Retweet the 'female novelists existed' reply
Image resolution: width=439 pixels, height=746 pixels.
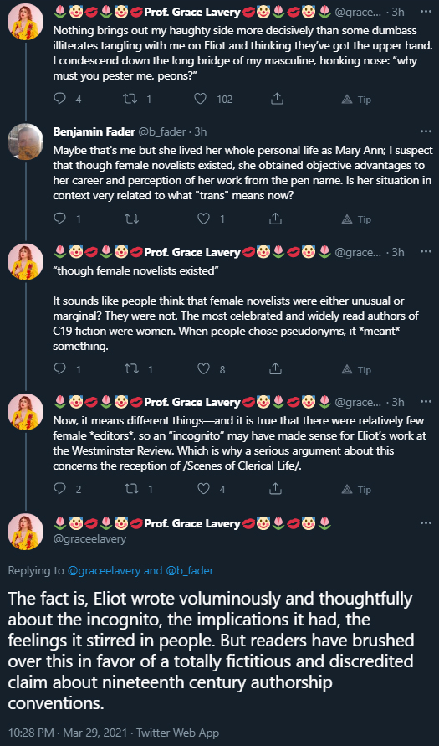click(130, 369)
